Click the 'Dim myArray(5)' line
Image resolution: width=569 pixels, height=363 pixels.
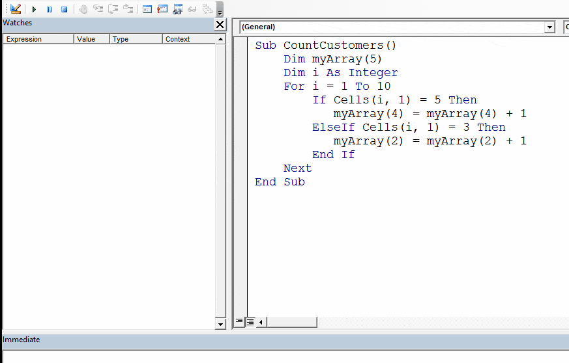tap(332, 59)
